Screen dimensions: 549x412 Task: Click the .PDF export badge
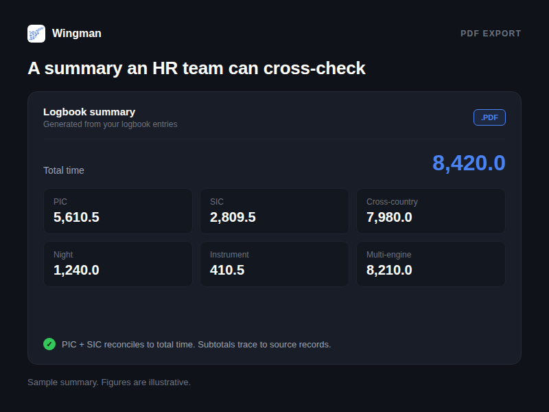(x=489, y=117)
